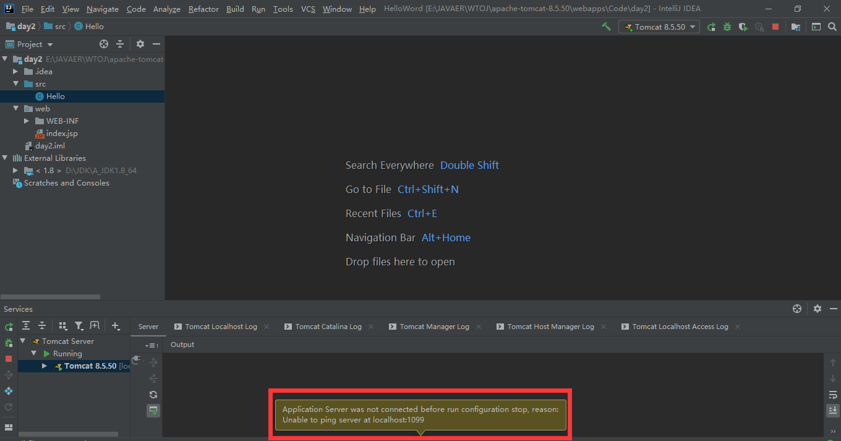Click the Run Anything icon in main toolbar
Viewport: 841px width, 441px height.
coord(816,27)
